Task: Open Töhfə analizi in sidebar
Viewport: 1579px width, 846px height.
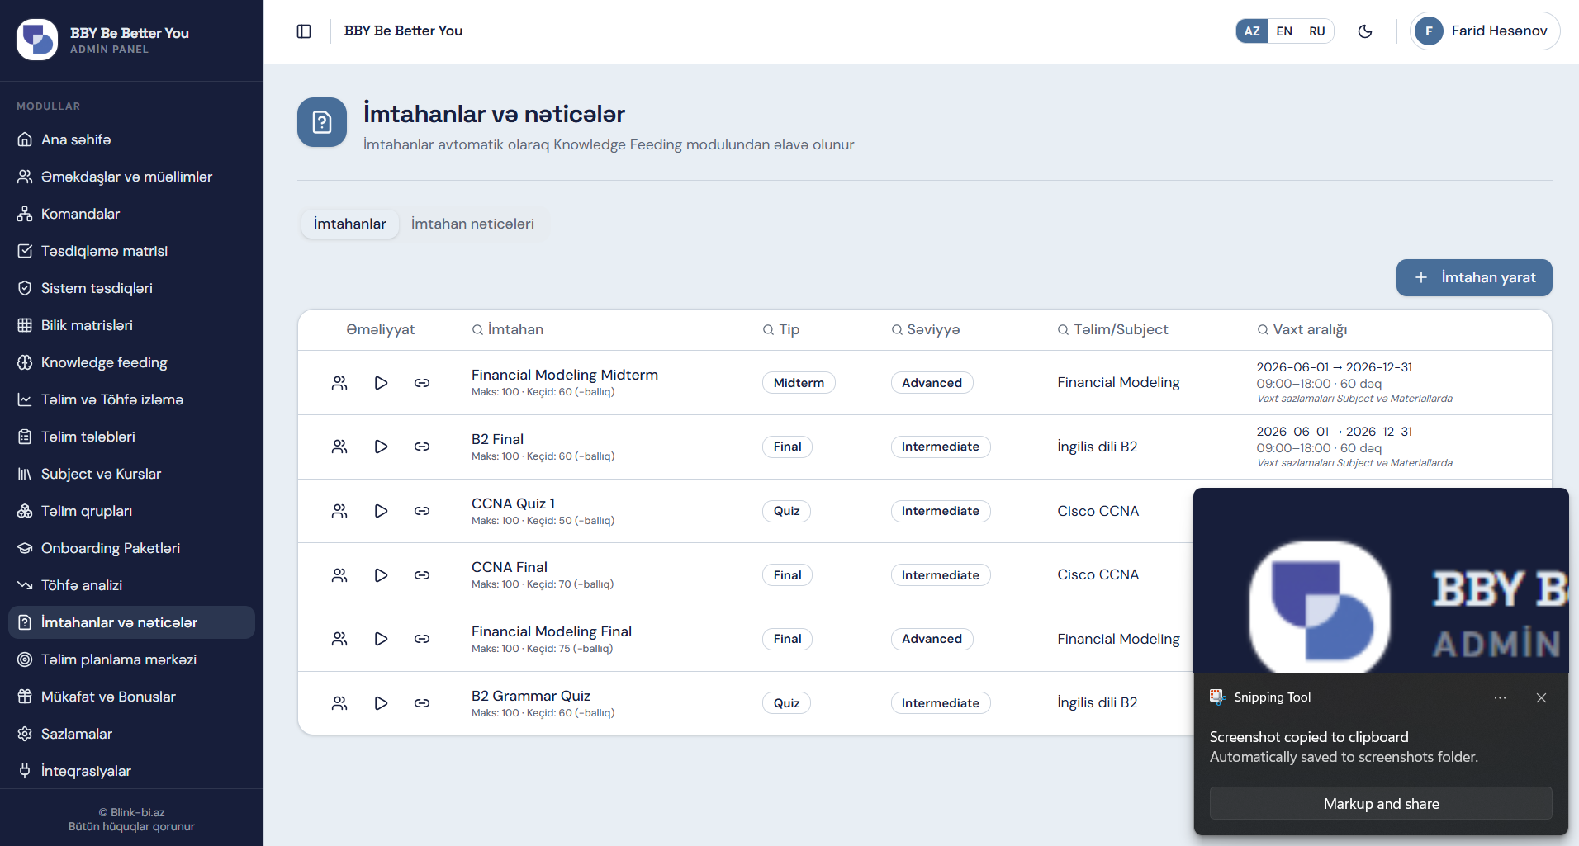Action: point(131,585)
